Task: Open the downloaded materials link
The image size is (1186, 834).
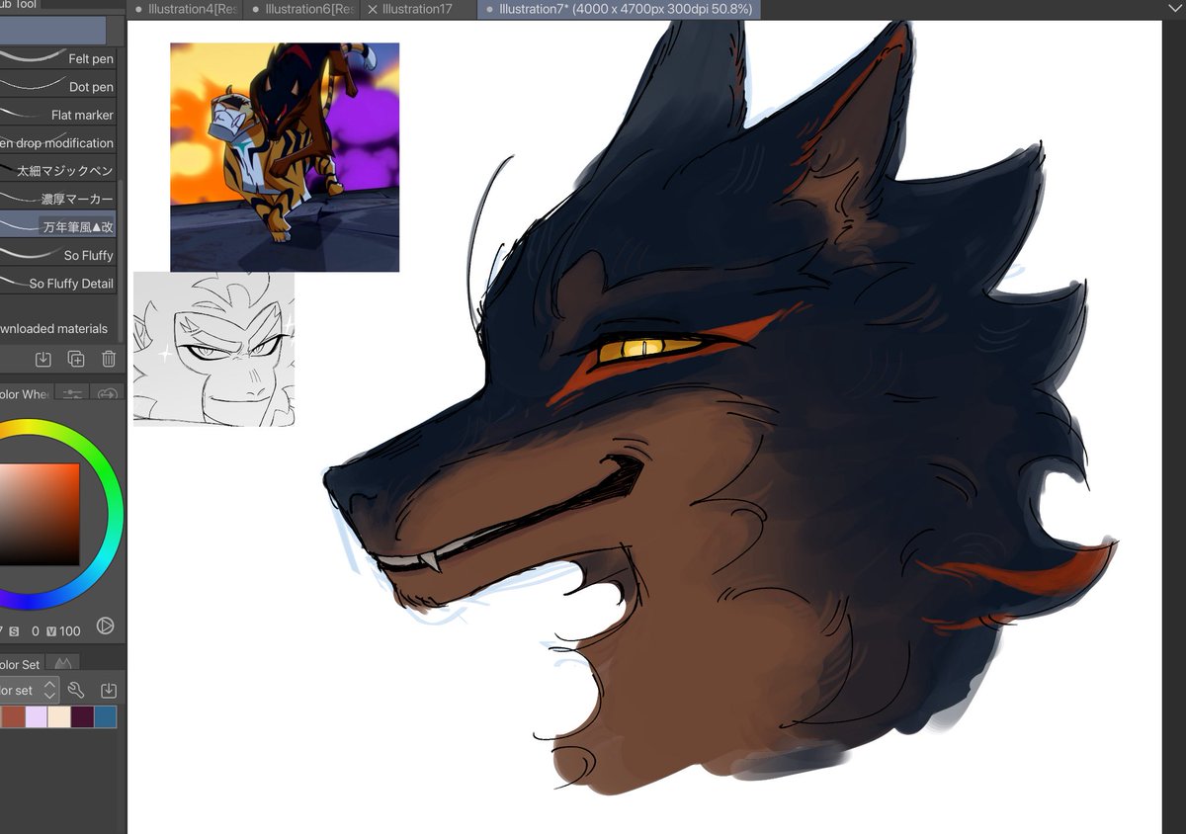Action: point(54,328)
